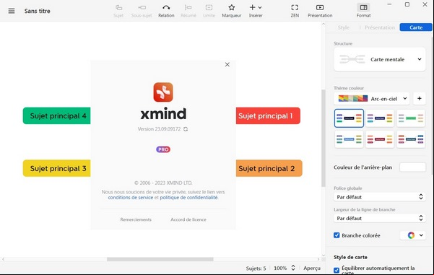Open the hamburger main menu

click(12, 11)
